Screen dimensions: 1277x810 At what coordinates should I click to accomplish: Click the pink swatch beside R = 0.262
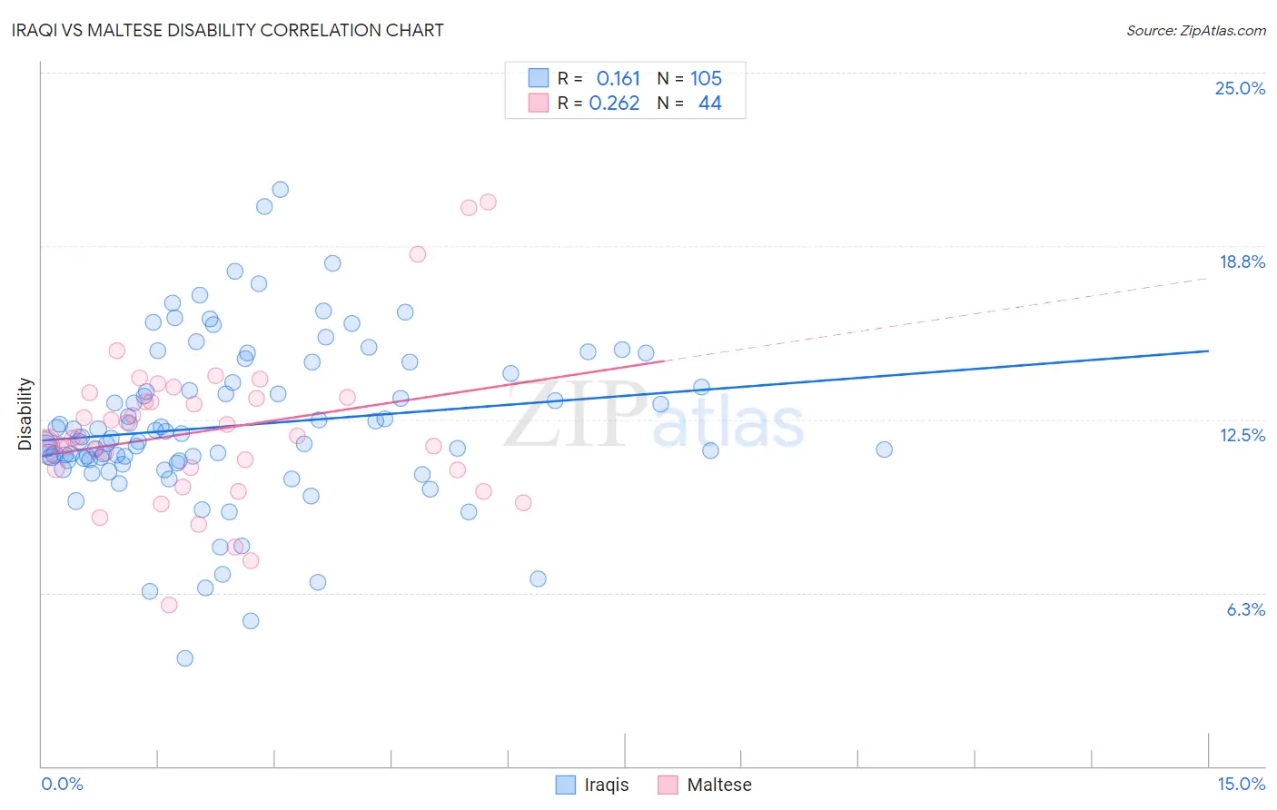click(x=539, y=103)
